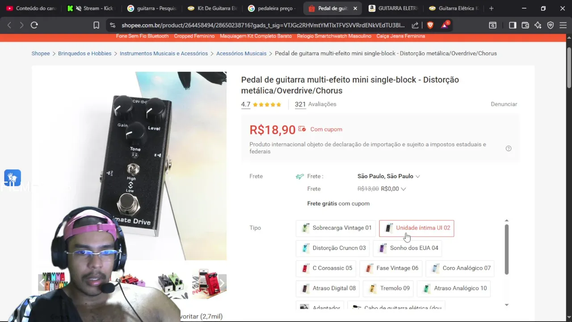
Task: Open the Brave Wallet icon
Action: (x=525, y=25)
